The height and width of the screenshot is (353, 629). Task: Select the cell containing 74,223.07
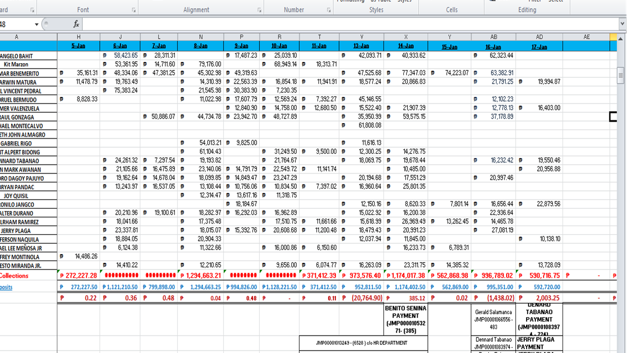click(x=449, y=73)
